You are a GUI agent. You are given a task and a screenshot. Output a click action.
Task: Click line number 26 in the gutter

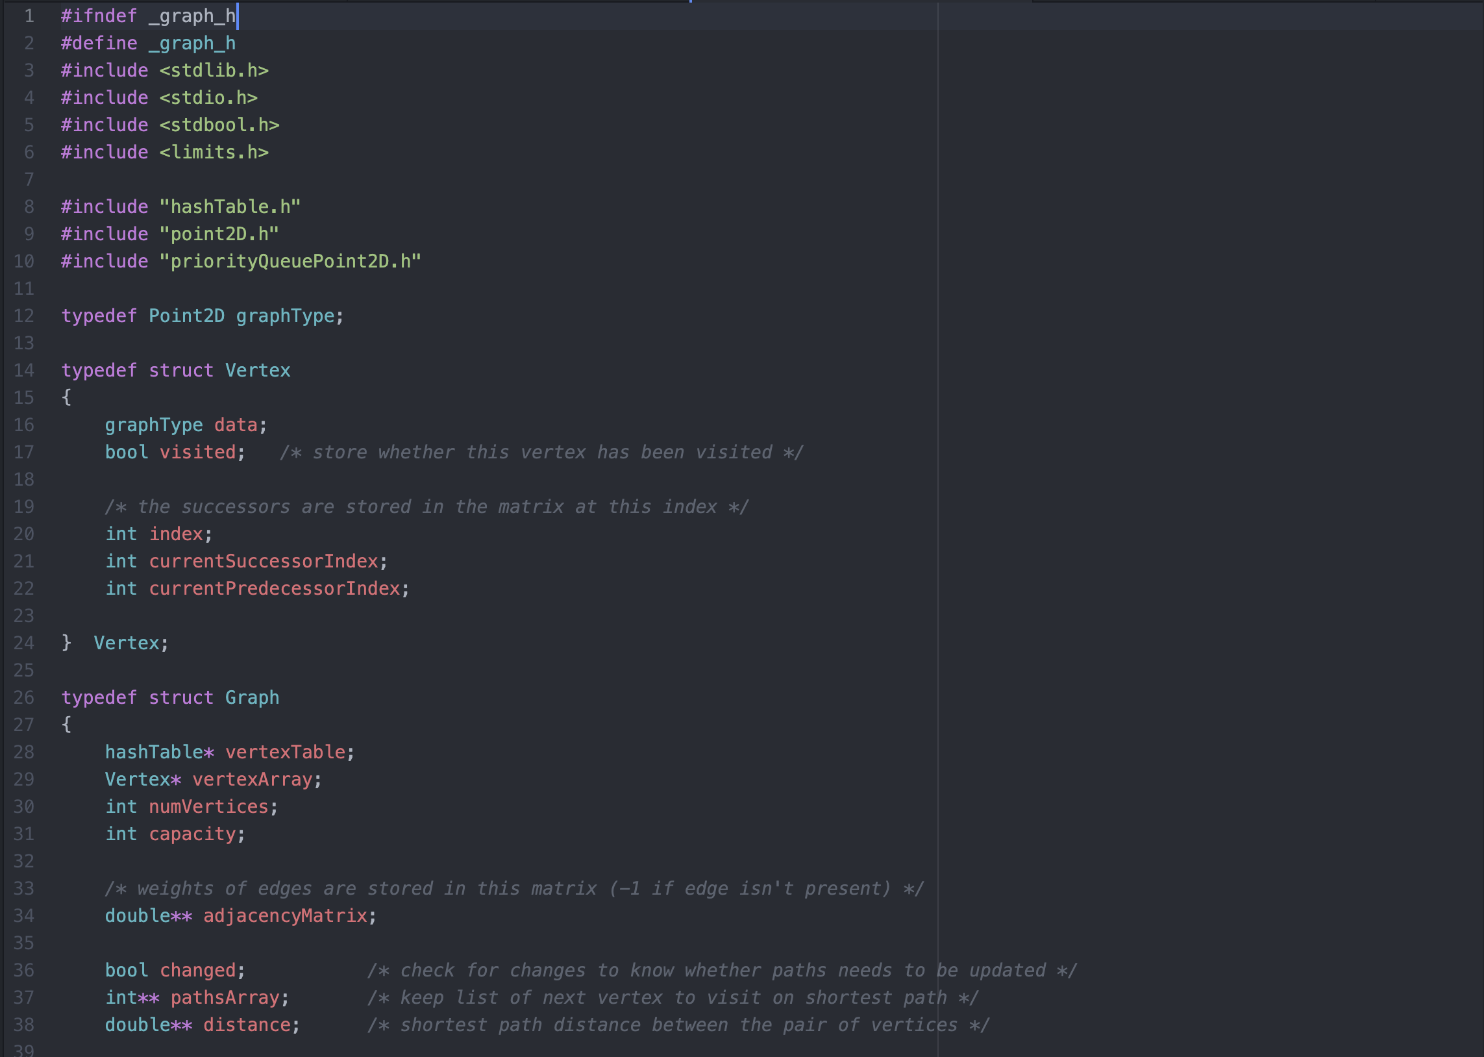(x=24, y=697)
